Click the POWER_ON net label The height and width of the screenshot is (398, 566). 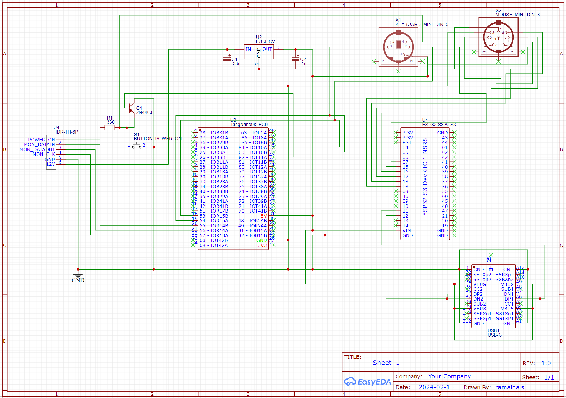point(41,140)
